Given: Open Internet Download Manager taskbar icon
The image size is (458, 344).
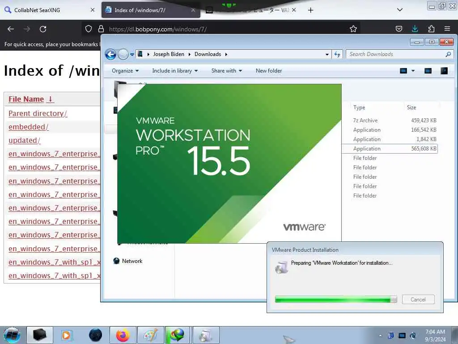Looking at the screenshot, I should coord(177,335).
